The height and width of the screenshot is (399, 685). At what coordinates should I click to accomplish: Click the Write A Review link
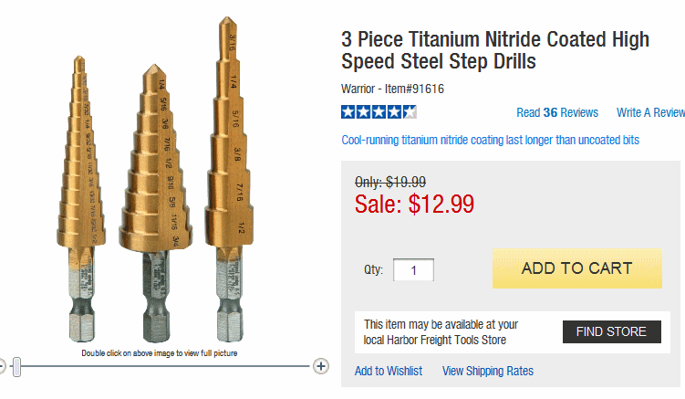click(649, 112)
